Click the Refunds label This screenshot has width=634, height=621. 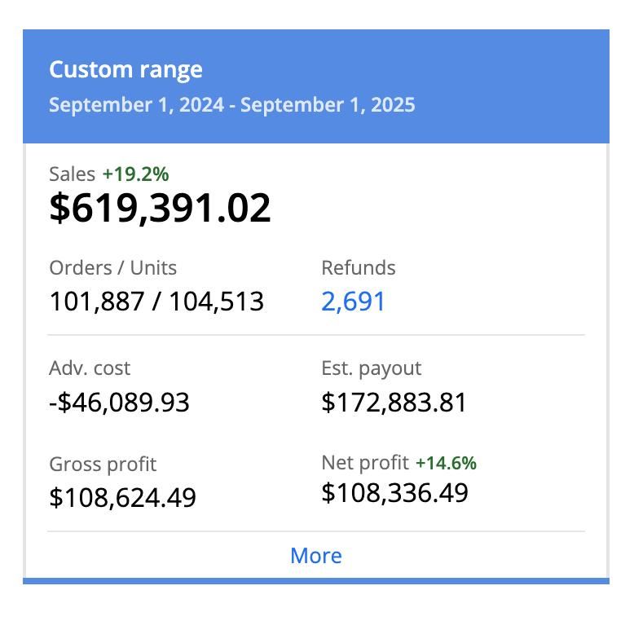click(358, 268)
